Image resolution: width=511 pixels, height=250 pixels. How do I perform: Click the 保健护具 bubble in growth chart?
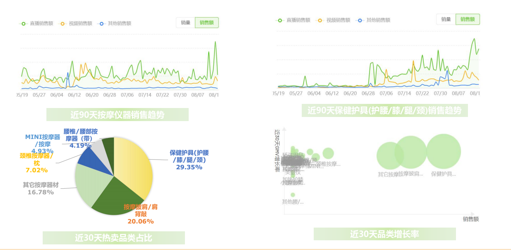click(444, 151)
